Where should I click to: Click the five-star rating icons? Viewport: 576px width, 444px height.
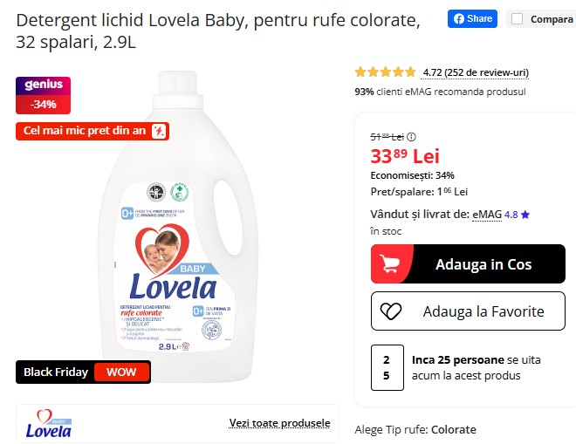pos(385,72)
